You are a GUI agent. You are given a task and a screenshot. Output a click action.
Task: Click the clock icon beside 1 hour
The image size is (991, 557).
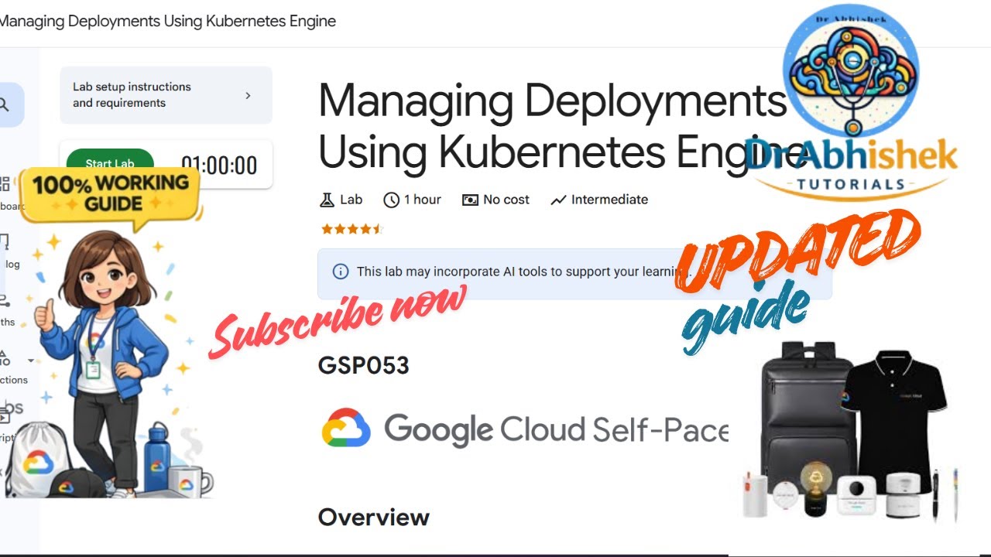point(391,200)
